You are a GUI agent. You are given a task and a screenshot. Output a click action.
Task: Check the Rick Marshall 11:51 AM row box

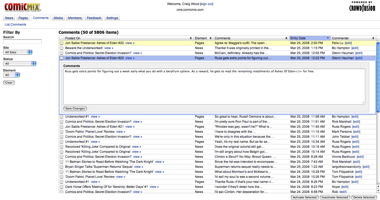click(x=61, y=122)
